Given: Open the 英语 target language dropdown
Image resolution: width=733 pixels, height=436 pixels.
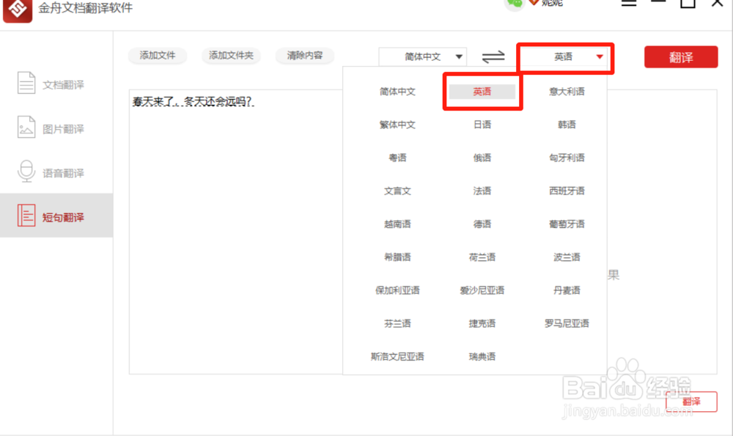Looking at the screenshot, I should tap(564, 57).
